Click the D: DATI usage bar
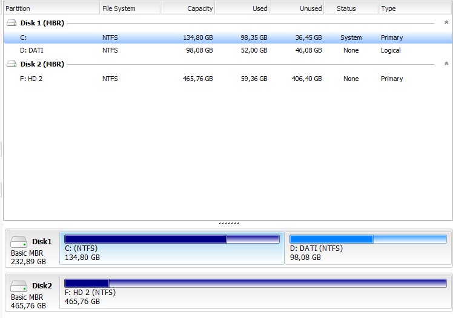The height and width of the screenshot is (318, 453). pos(368,239)
